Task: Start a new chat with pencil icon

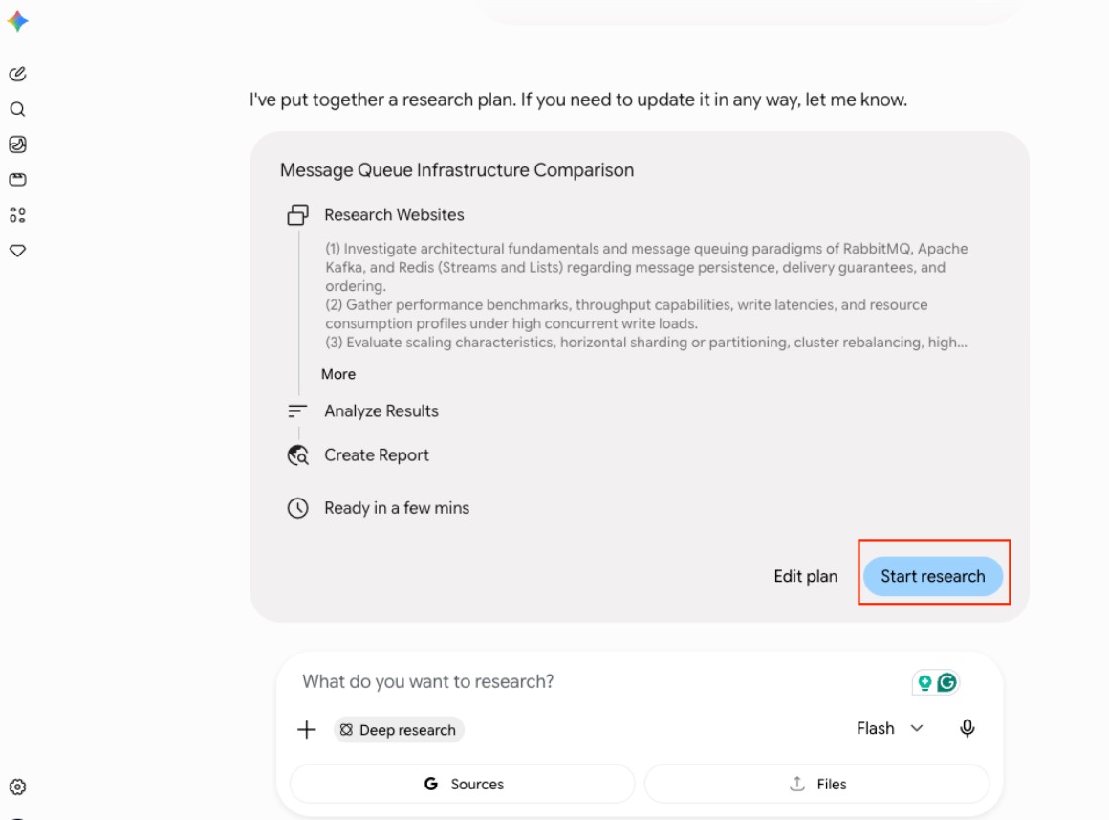Action: tap(17, 74)
